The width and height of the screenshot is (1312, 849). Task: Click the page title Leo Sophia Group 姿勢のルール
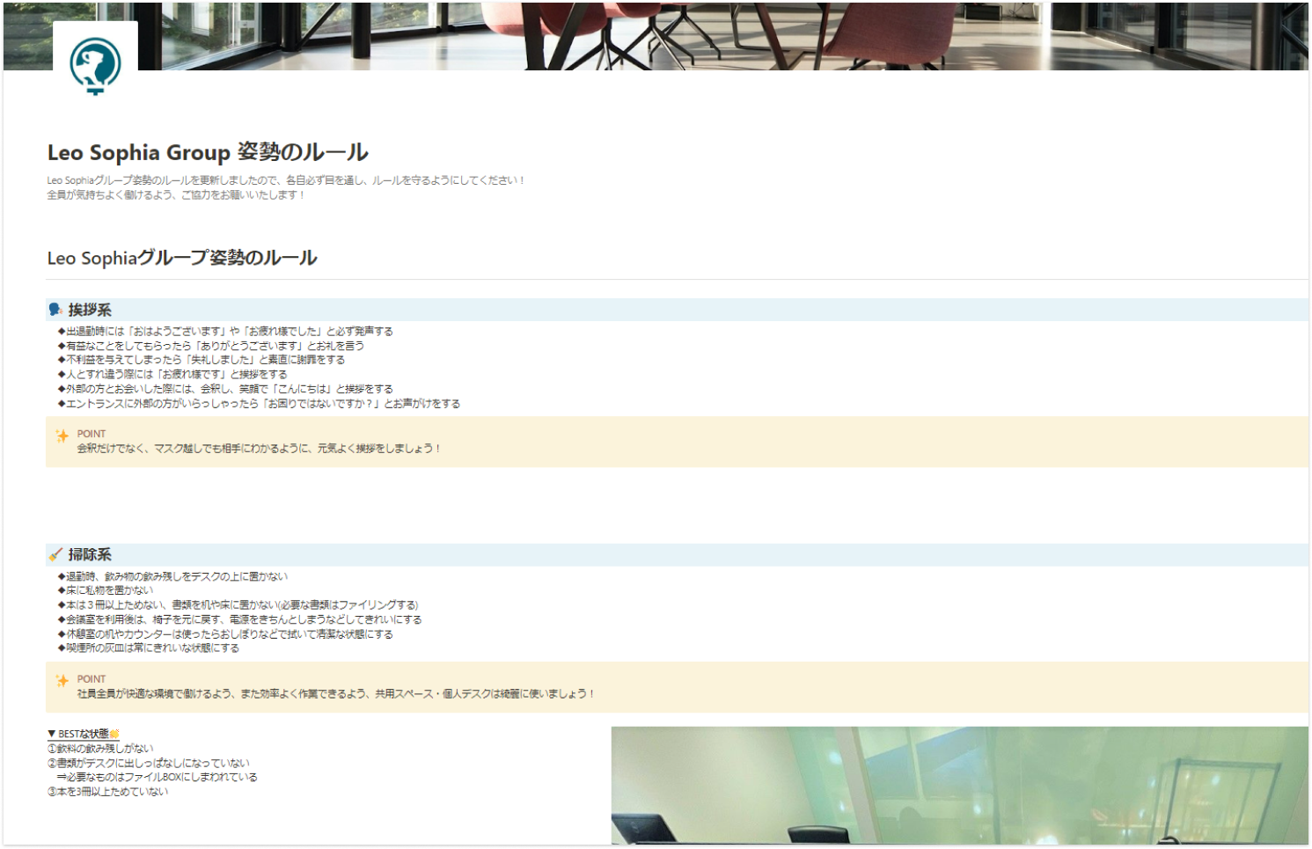pyautogui.click(x=208, y=152)
